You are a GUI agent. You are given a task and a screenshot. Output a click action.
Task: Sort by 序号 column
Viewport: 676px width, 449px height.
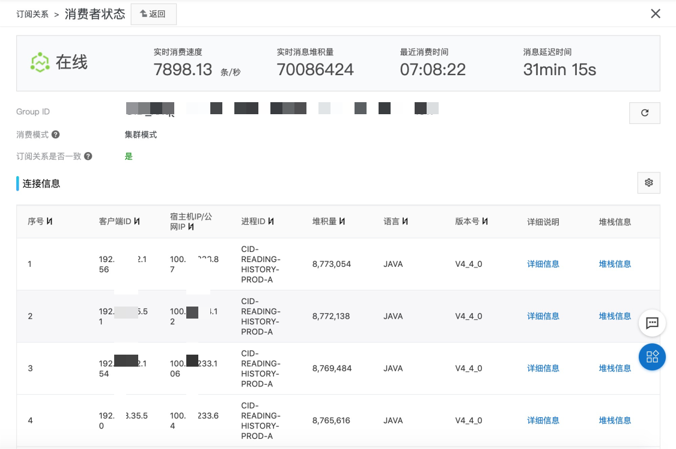[50, 221]
